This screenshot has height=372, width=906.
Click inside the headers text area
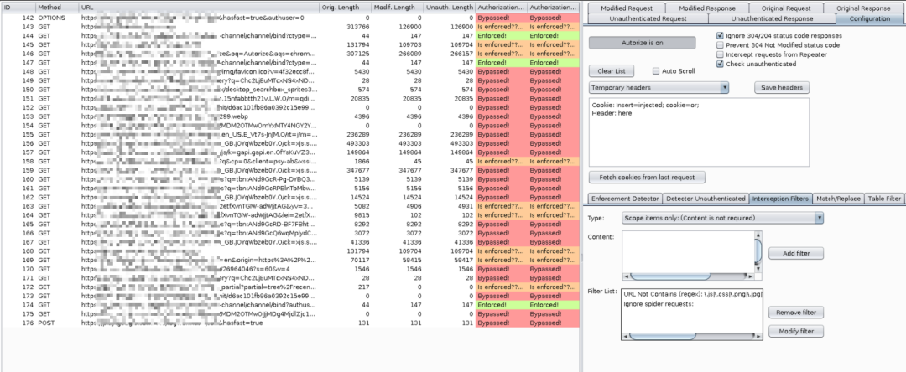pyautogui.click(x=699, y=132)
